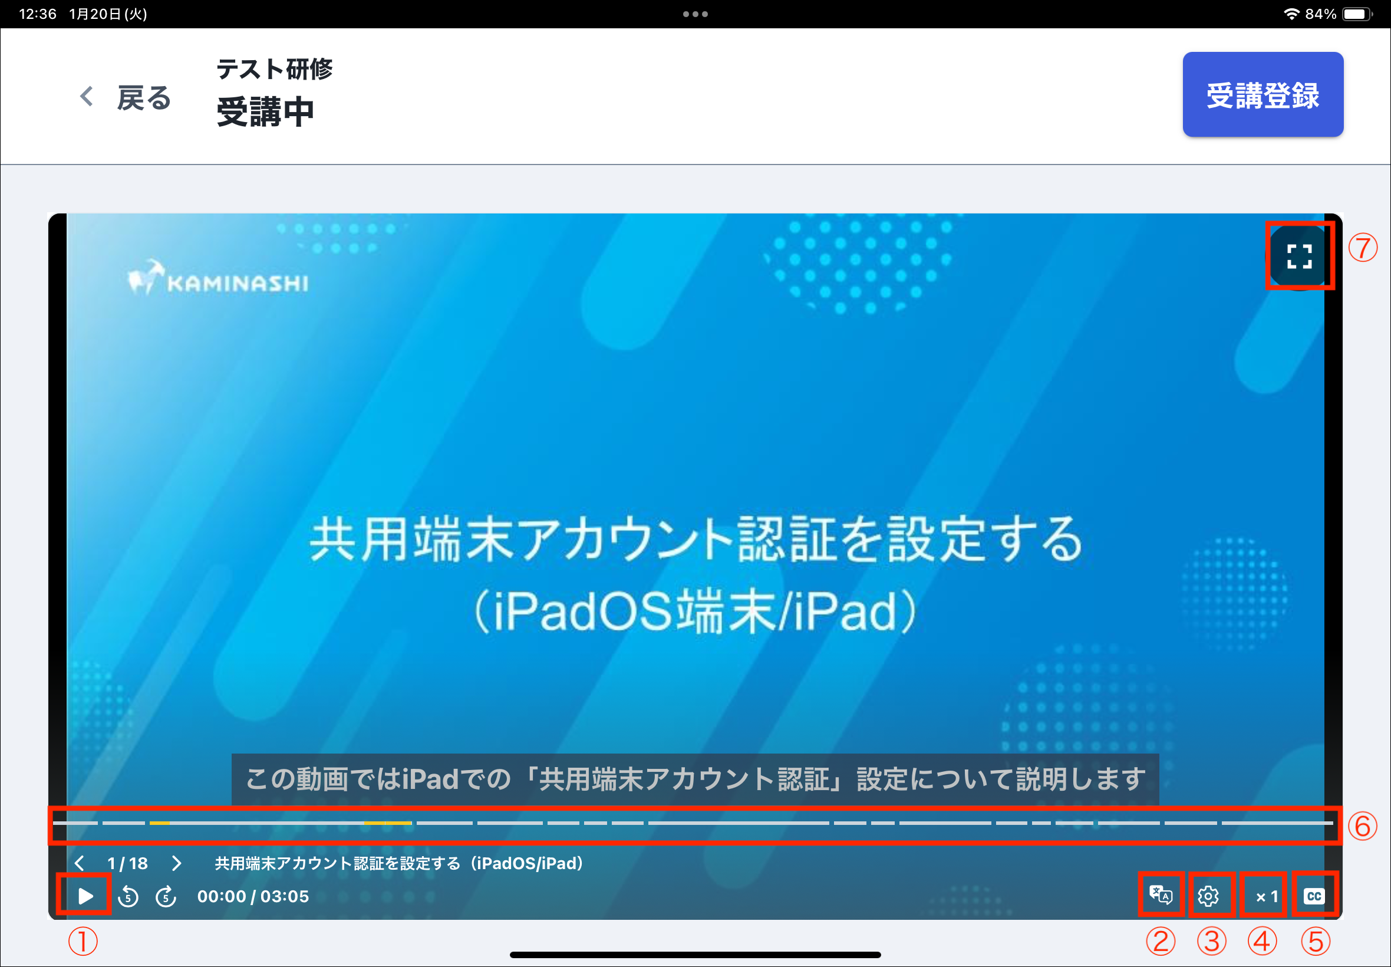Tap the 1 / 18 chapter counter

(127, 863)
